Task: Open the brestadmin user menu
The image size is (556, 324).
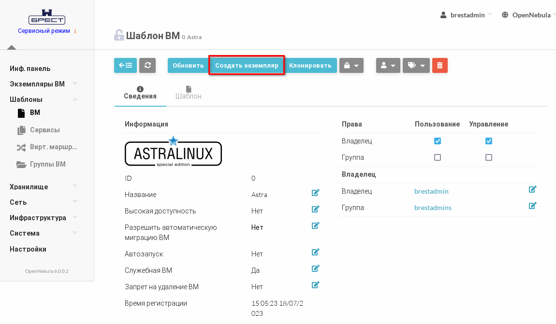Action: click(466, 15)
